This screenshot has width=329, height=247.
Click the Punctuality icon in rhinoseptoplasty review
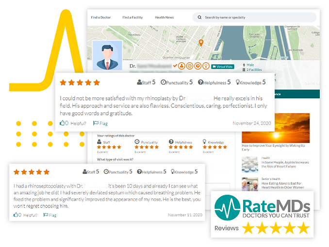coord(106,171)
